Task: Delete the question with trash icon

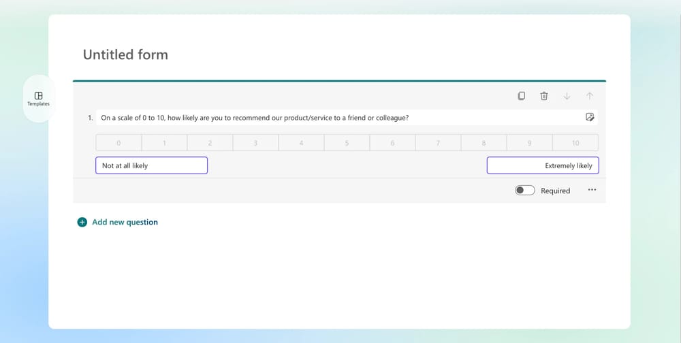Action: point(543,96)
